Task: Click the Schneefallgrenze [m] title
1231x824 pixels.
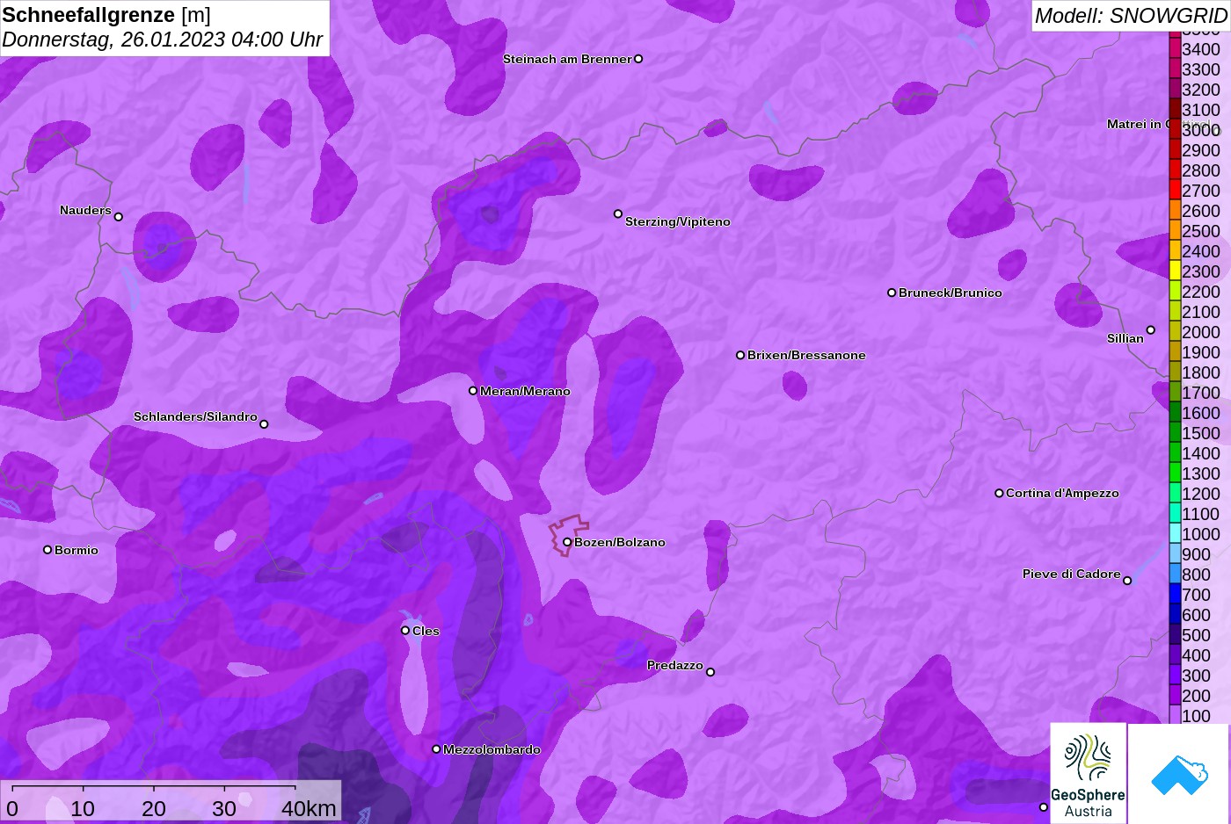Action: point(106,15)
